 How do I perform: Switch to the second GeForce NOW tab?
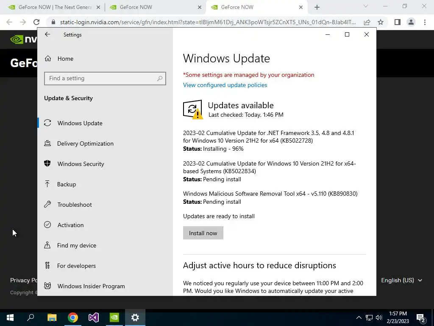click(155, 7)
